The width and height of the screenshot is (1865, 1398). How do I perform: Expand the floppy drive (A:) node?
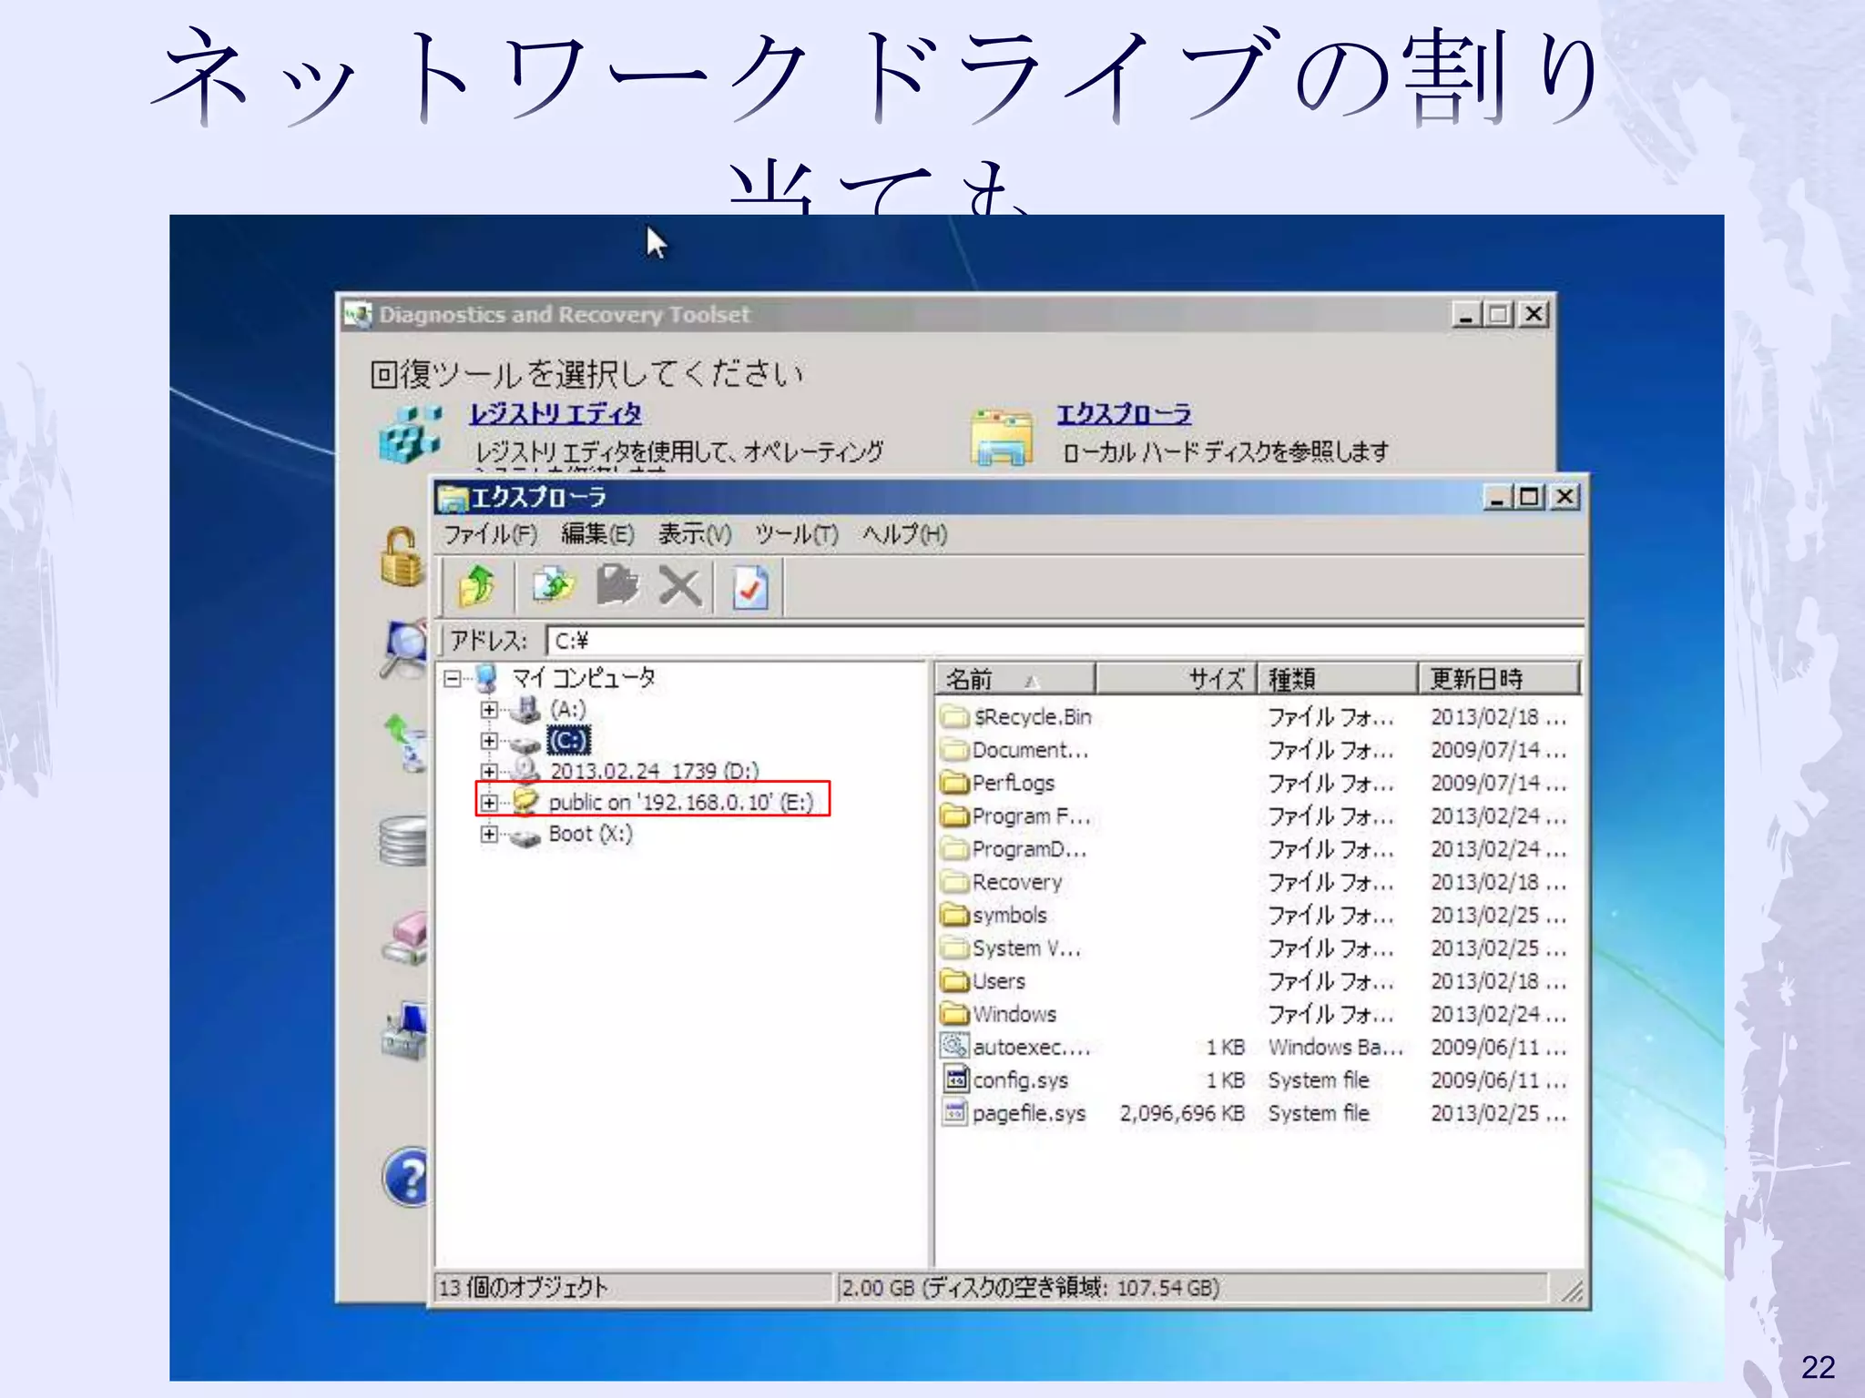point(489,710)
